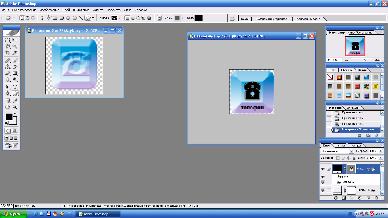This screenshot has width=388, height=218.
Task: Click the delete layer trash icon
Action: 377,198
